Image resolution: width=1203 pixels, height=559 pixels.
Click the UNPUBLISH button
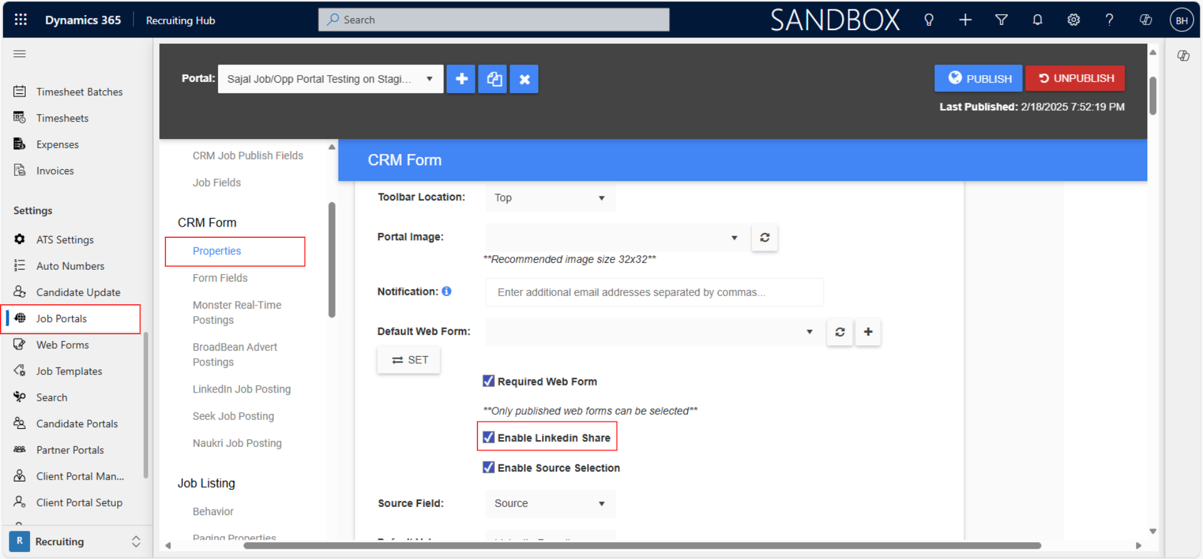[1075, 78]
